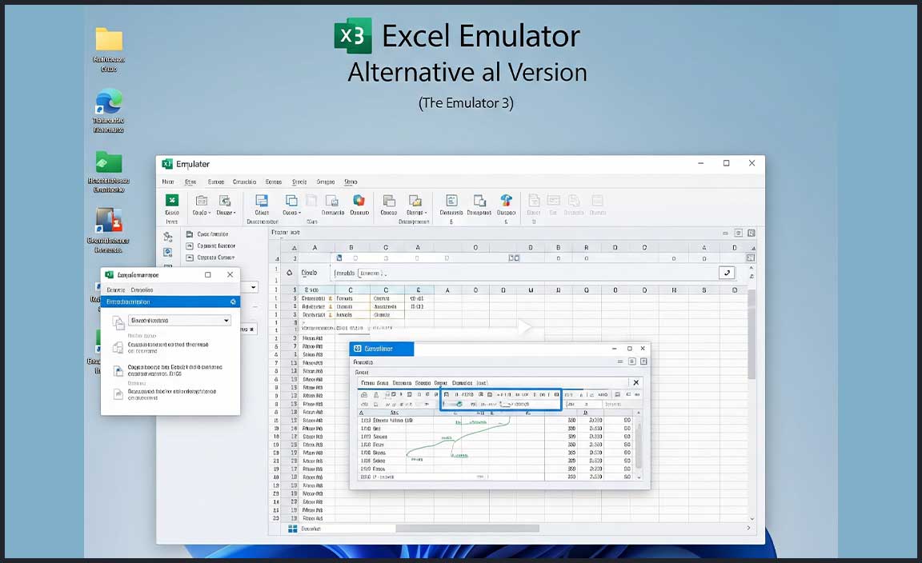922x563 pixels.
Task: Open the last menu in Emulater menu bar
Action: tap(351, 182)
